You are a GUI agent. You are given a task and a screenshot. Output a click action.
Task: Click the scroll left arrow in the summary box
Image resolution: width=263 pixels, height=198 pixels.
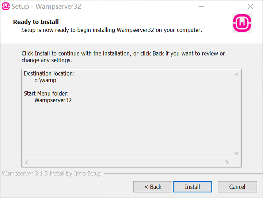pyautogui.click(x=27, y=162)
